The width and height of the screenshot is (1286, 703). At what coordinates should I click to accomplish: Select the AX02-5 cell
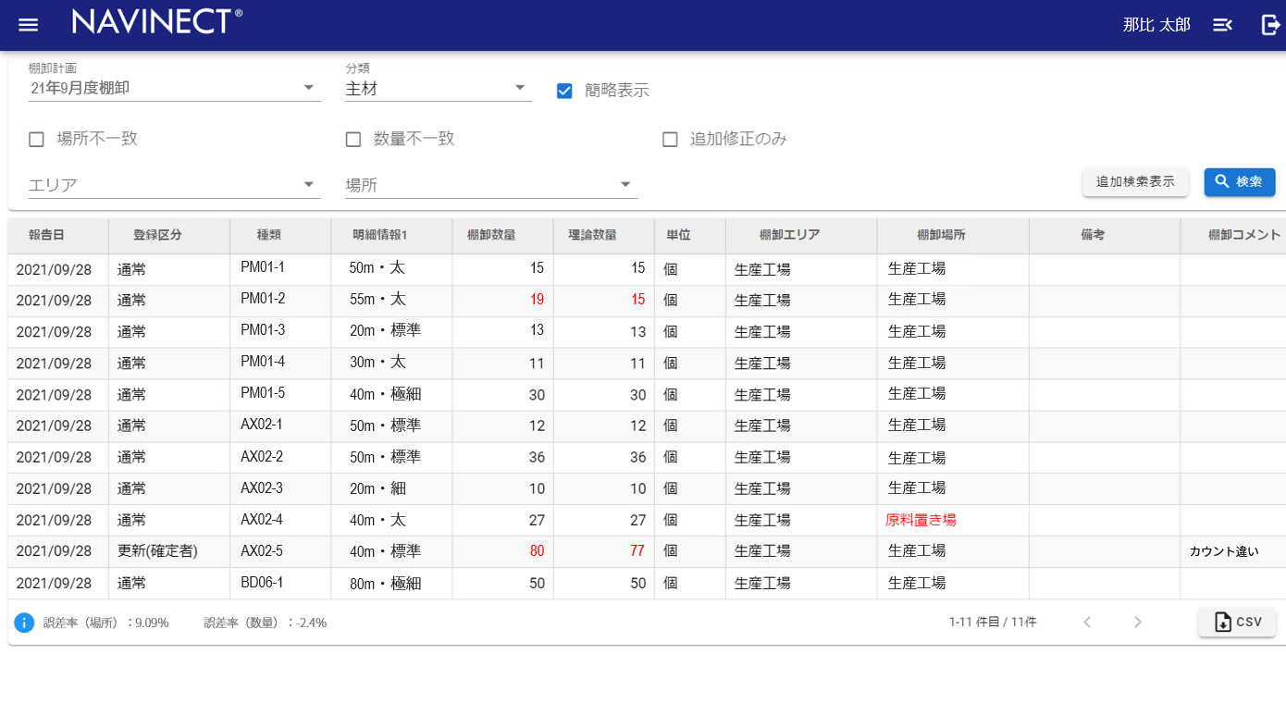(x=280, y=551)
